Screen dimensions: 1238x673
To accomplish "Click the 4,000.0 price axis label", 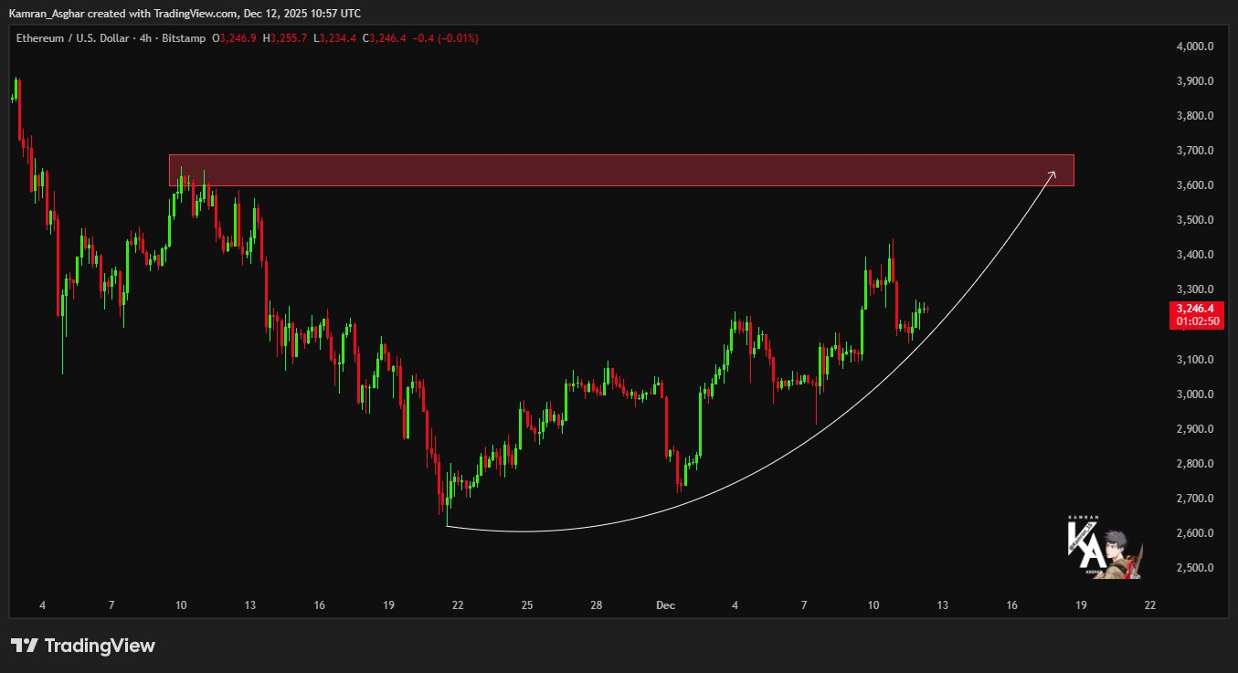I will tap(1195, 47).
